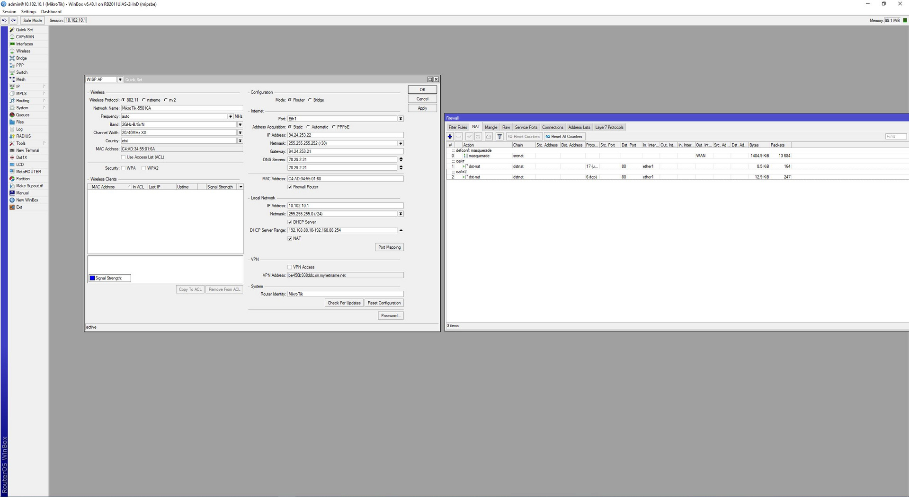Viewport: 909px width, 497px height.
Task: Click the Port Mapping button
Action: [389, 247]
